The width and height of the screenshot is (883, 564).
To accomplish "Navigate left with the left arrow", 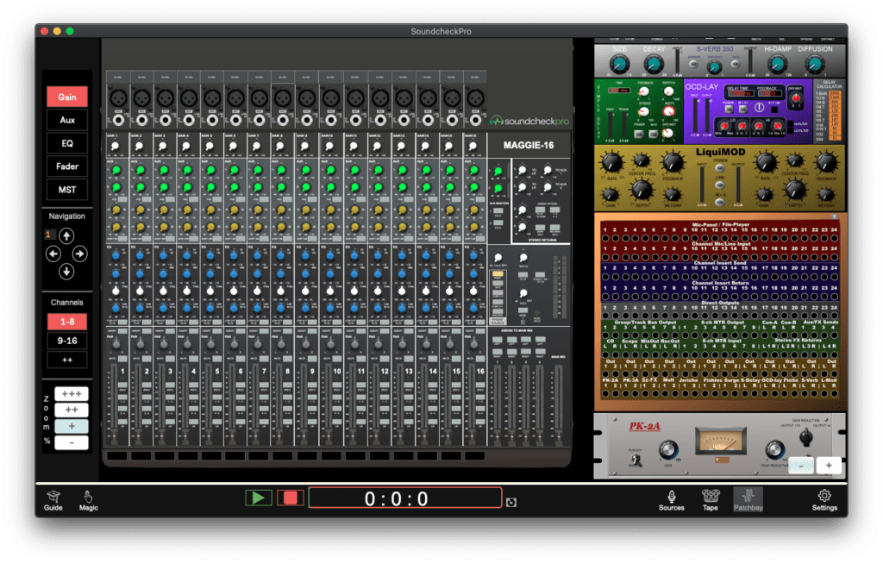I will click(x=53, y=254).
